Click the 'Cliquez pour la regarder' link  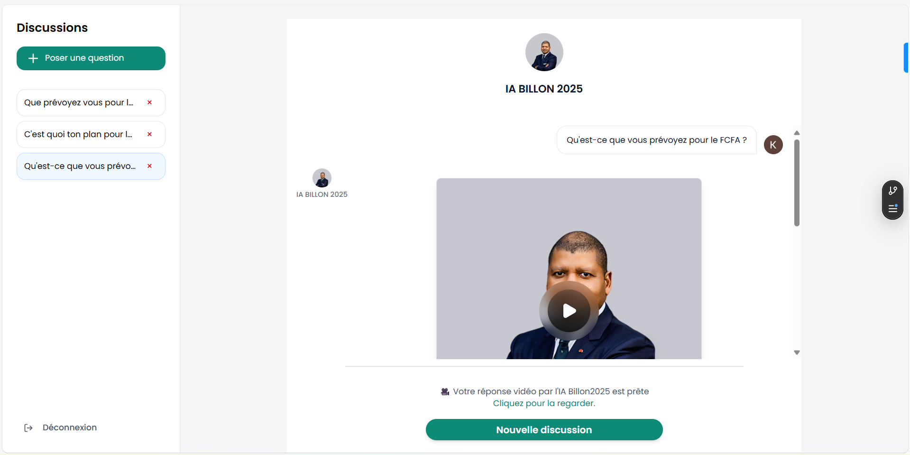[544, 403]
